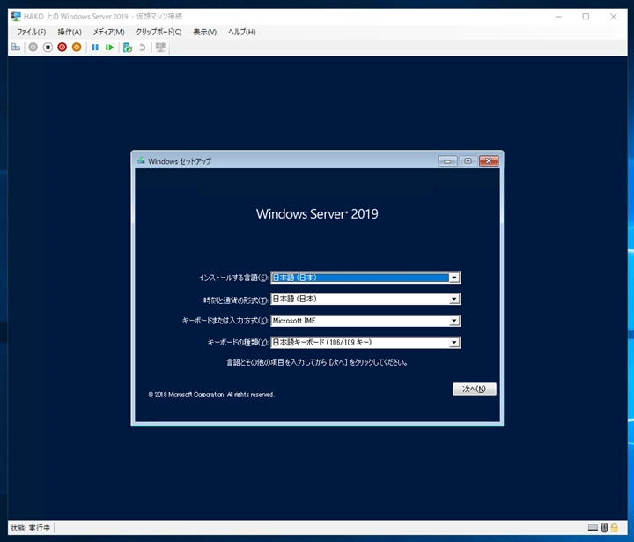634x542 pixels.
Task: Close the virtual machine connection window
Action: 614,17
